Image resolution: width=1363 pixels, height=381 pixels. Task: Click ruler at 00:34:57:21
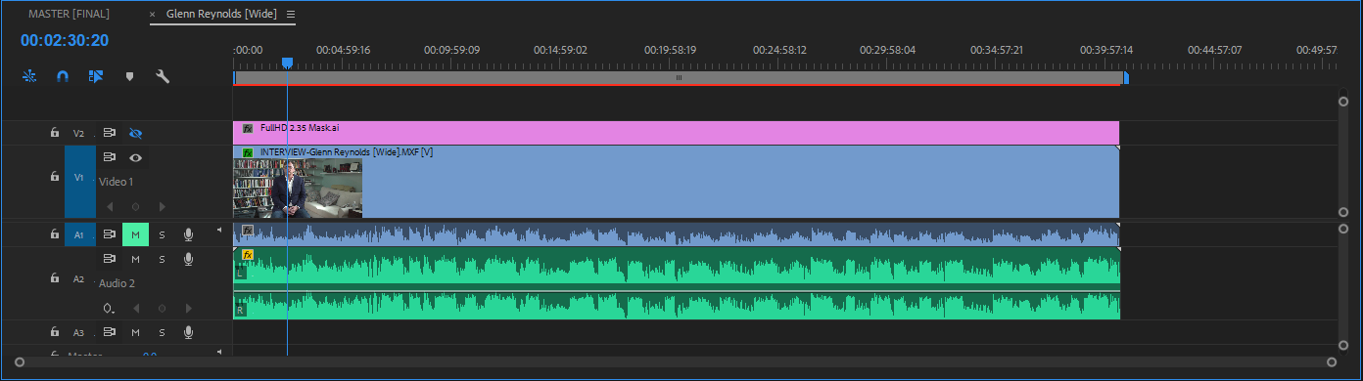(996, 49)
